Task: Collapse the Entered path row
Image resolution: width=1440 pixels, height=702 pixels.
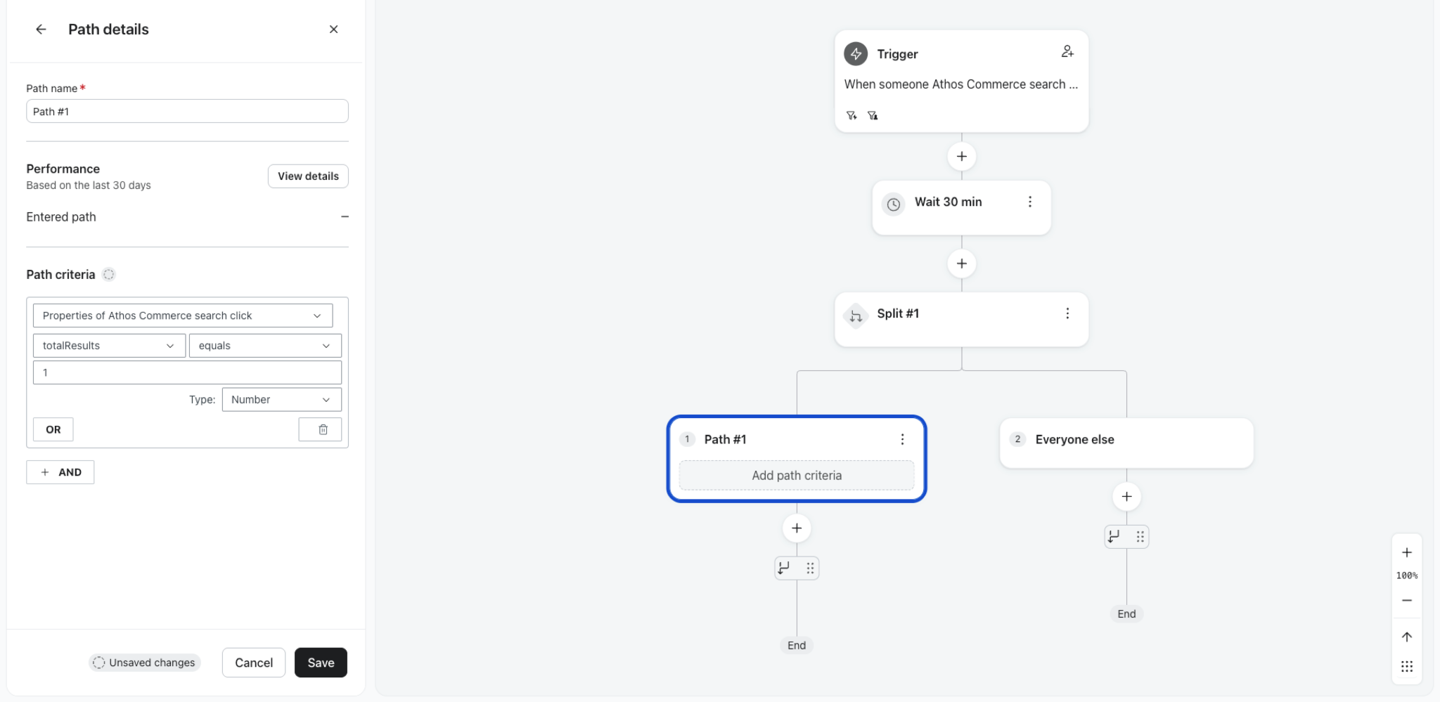Action: point(345,217)
